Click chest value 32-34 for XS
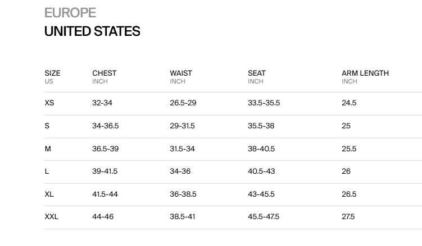Image resolution: width=422 pixels, height=246 pixels. pyautogui.click(x=102, y=103)
